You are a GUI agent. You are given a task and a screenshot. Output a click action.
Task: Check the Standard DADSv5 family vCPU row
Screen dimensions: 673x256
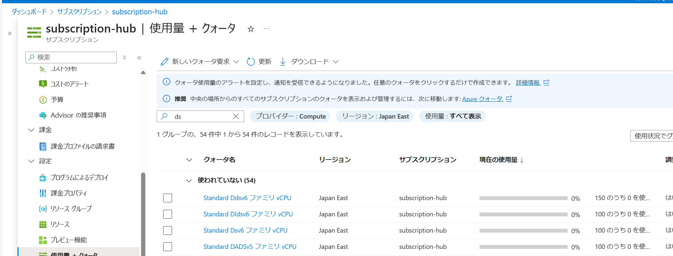pyautogui.click(x=167, y=247)
